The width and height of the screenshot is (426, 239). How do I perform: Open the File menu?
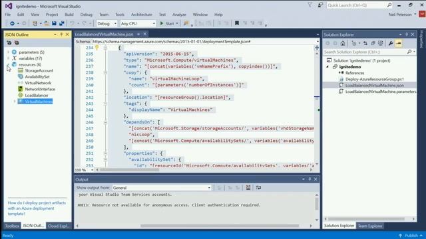click(7, 15)
